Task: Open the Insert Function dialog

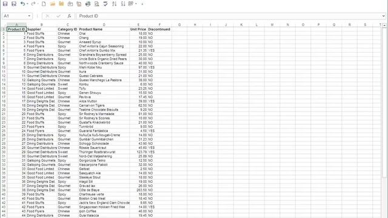Action: (x=69, y=16)
